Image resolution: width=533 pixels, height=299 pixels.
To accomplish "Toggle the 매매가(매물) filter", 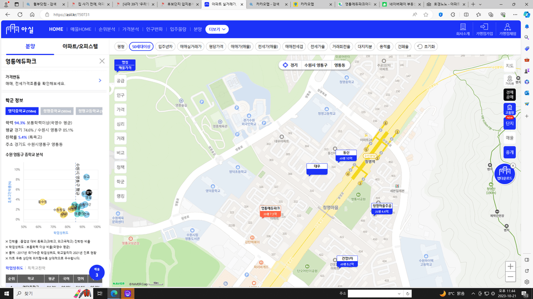I will 240,47.
